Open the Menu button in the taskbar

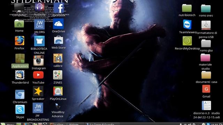coord(7,124)
